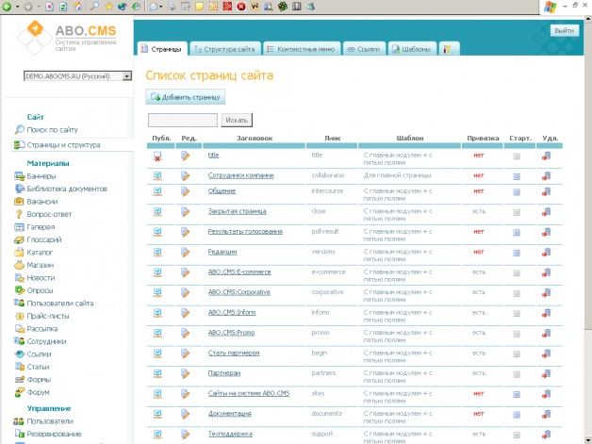Go to Поиск по сайту in the sidebar
The width and height of the screenshot is (592, 444).
point(52,129)
